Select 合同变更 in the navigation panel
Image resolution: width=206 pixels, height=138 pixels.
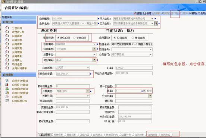coord(17,48)
